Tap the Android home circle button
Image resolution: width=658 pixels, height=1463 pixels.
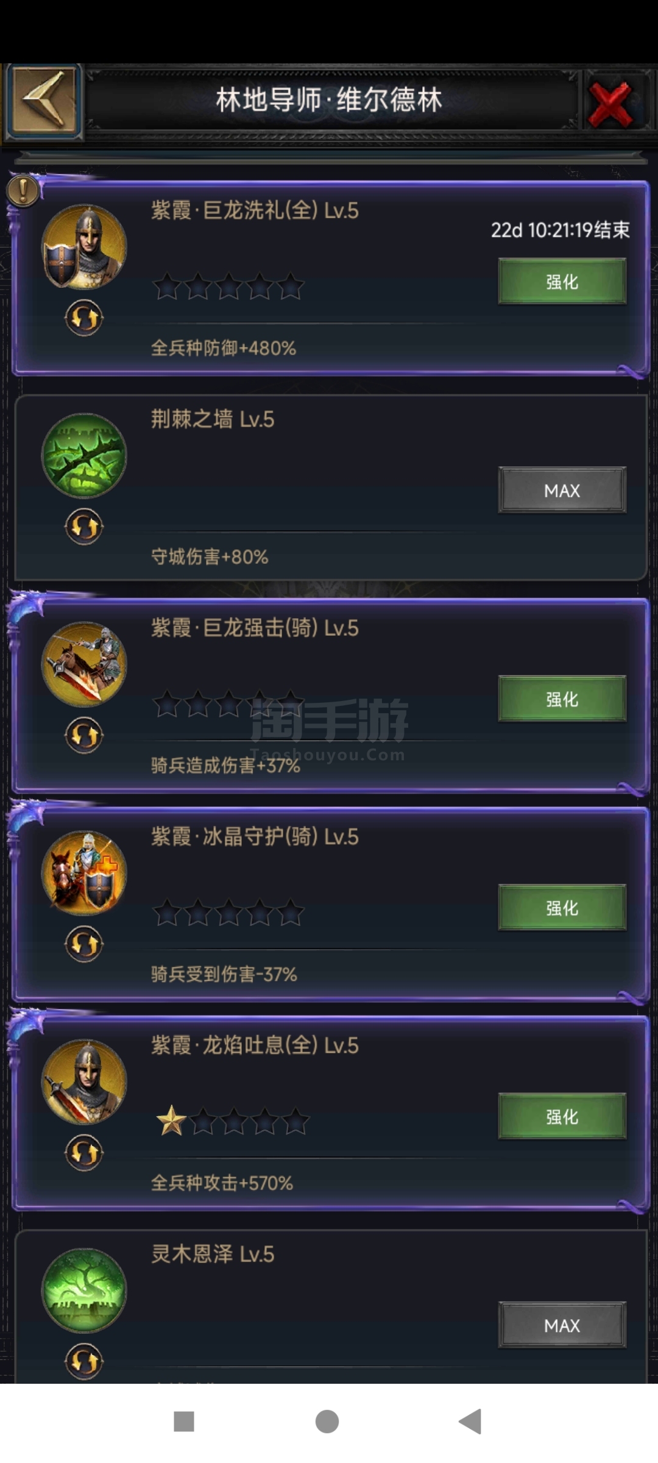327,1421
